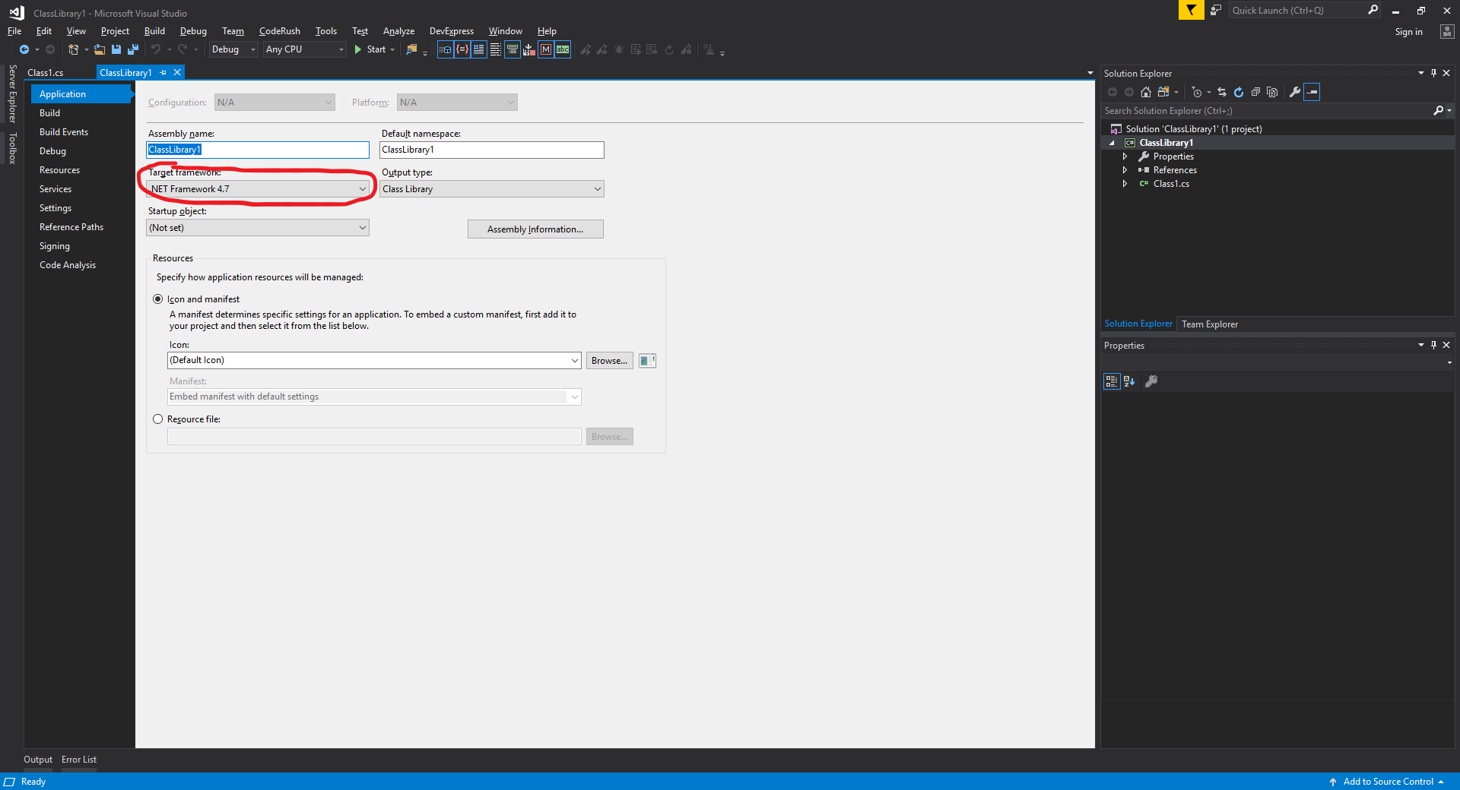The height and width of the screenshot is (790, 1460).
Task: Click the Find in Files icon
Action: click(411, 49)
